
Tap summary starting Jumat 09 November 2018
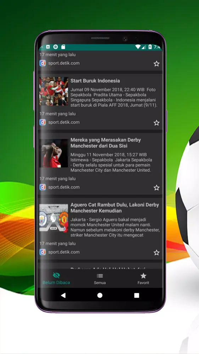114,97
